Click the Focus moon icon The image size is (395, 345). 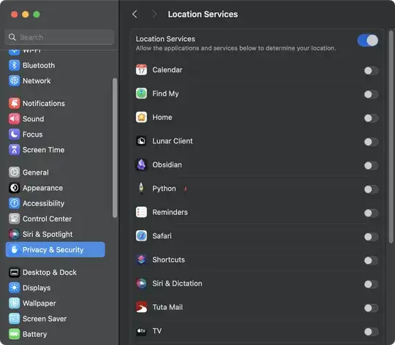[14, 134]
